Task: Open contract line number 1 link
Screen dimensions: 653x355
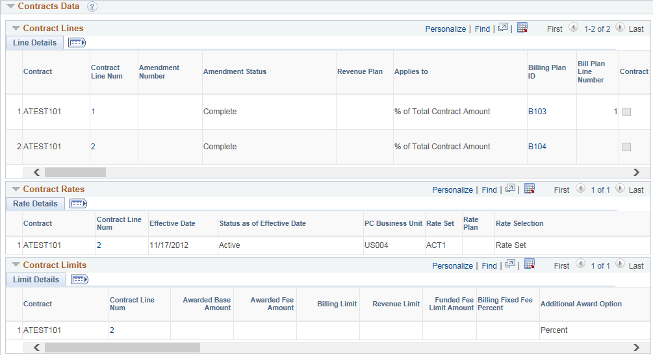Action: (93, 112)
